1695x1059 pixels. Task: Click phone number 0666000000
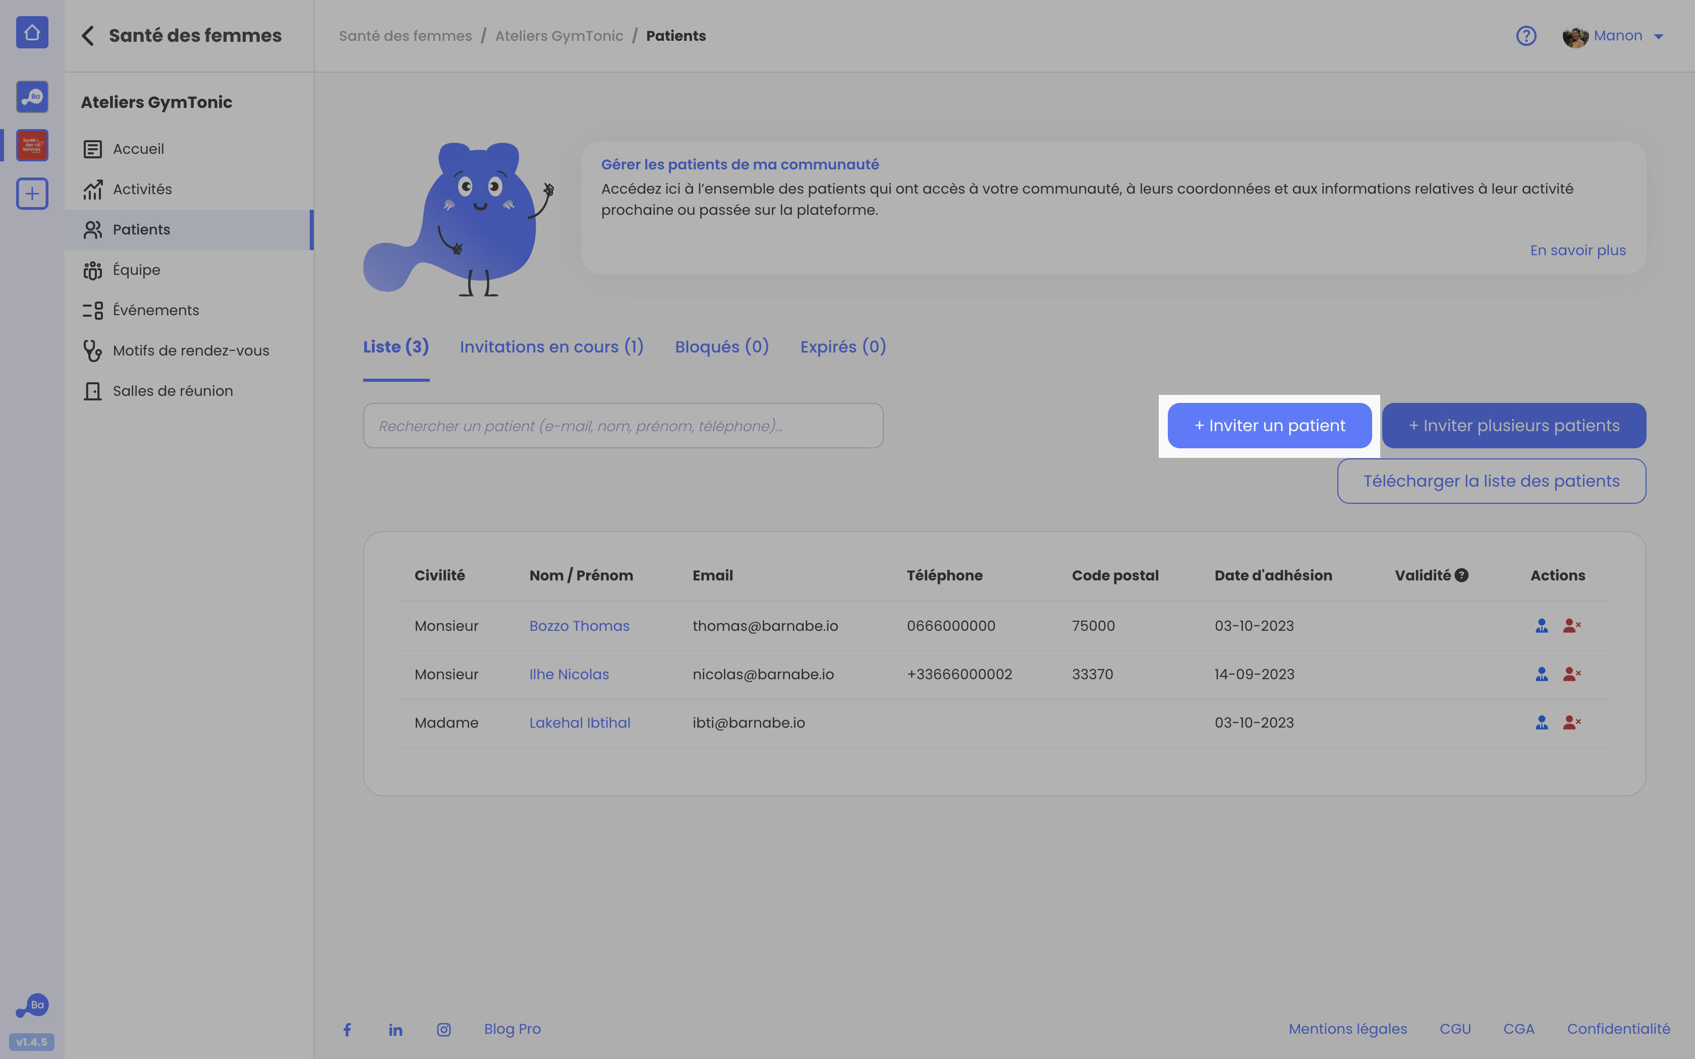(951, 626)
